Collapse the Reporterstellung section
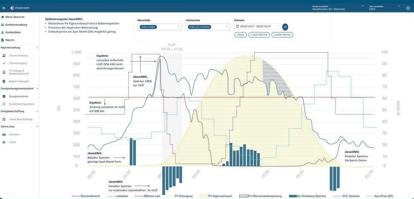Image resolution: width=414 pixels, height=199 pixels. pyautogui.click(x=37, y=48)
